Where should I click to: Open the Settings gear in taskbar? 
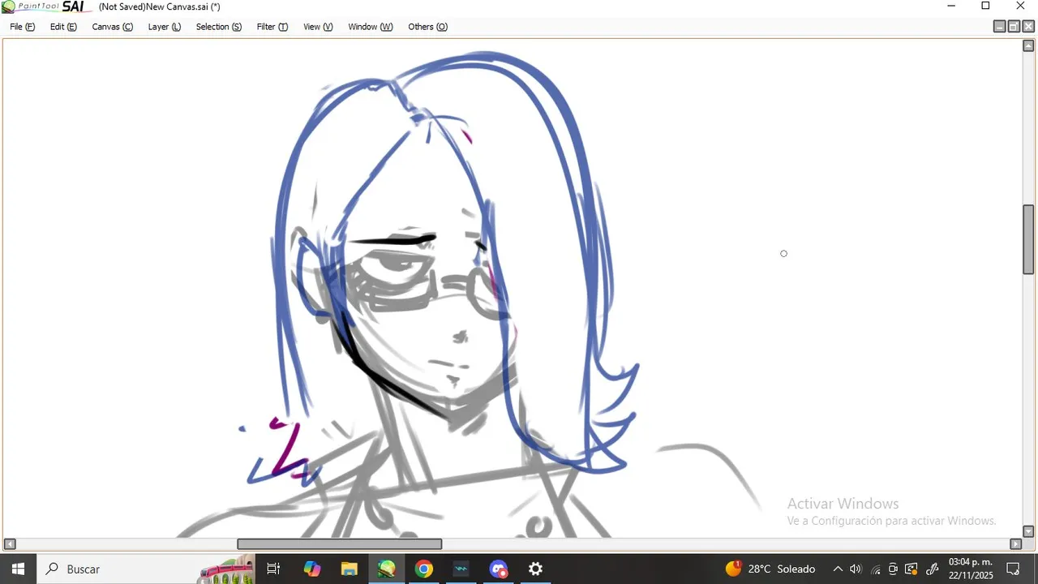tap(535, 569)
